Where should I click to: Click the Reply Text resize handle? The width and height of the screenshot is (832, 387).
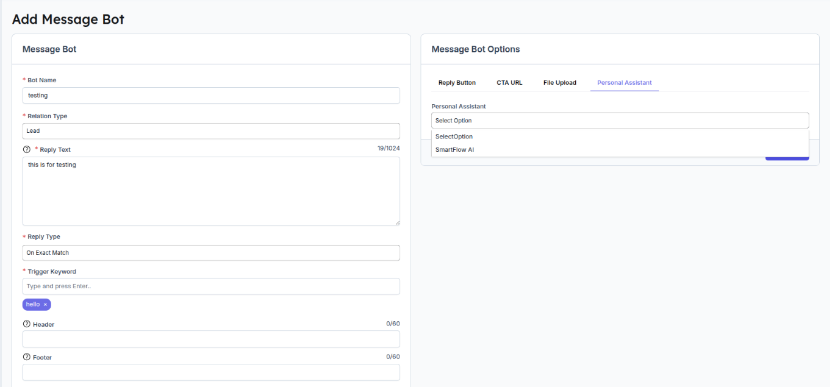[x=397, y=222]
